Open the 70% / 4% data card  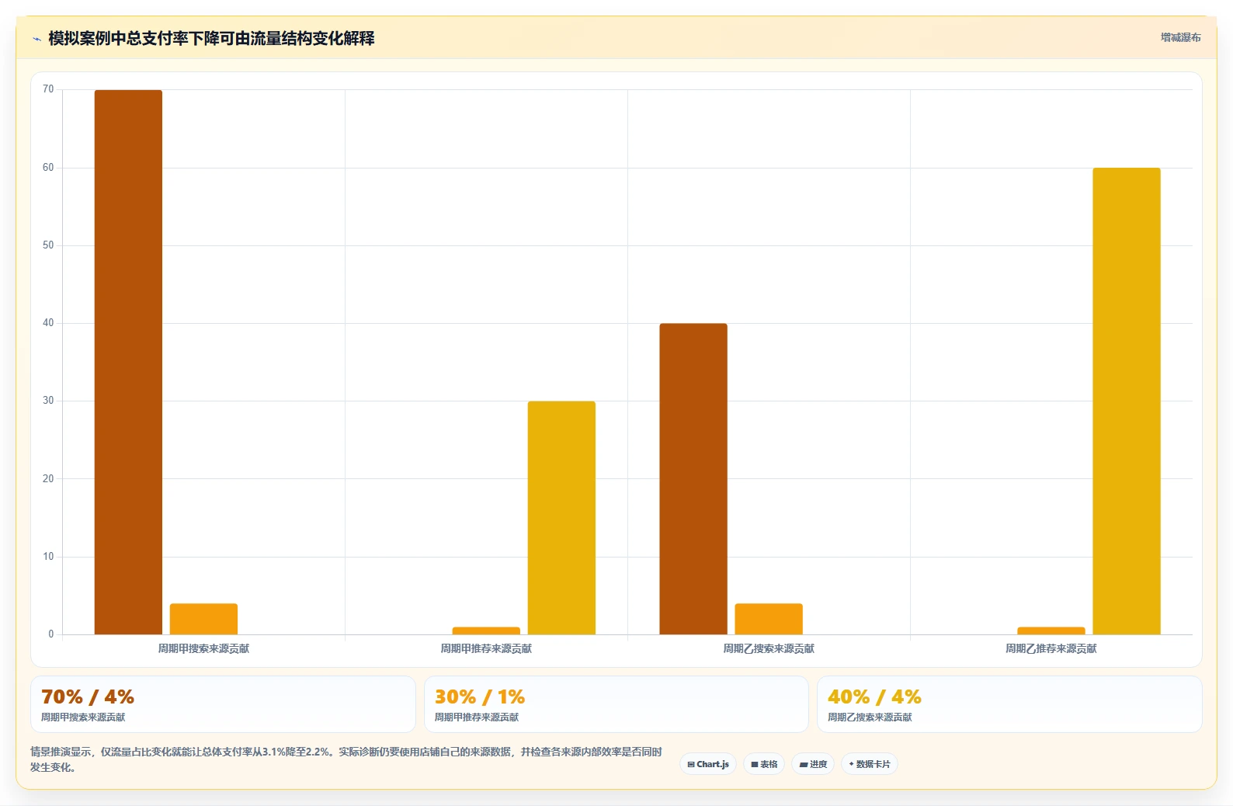click(223, 704)
